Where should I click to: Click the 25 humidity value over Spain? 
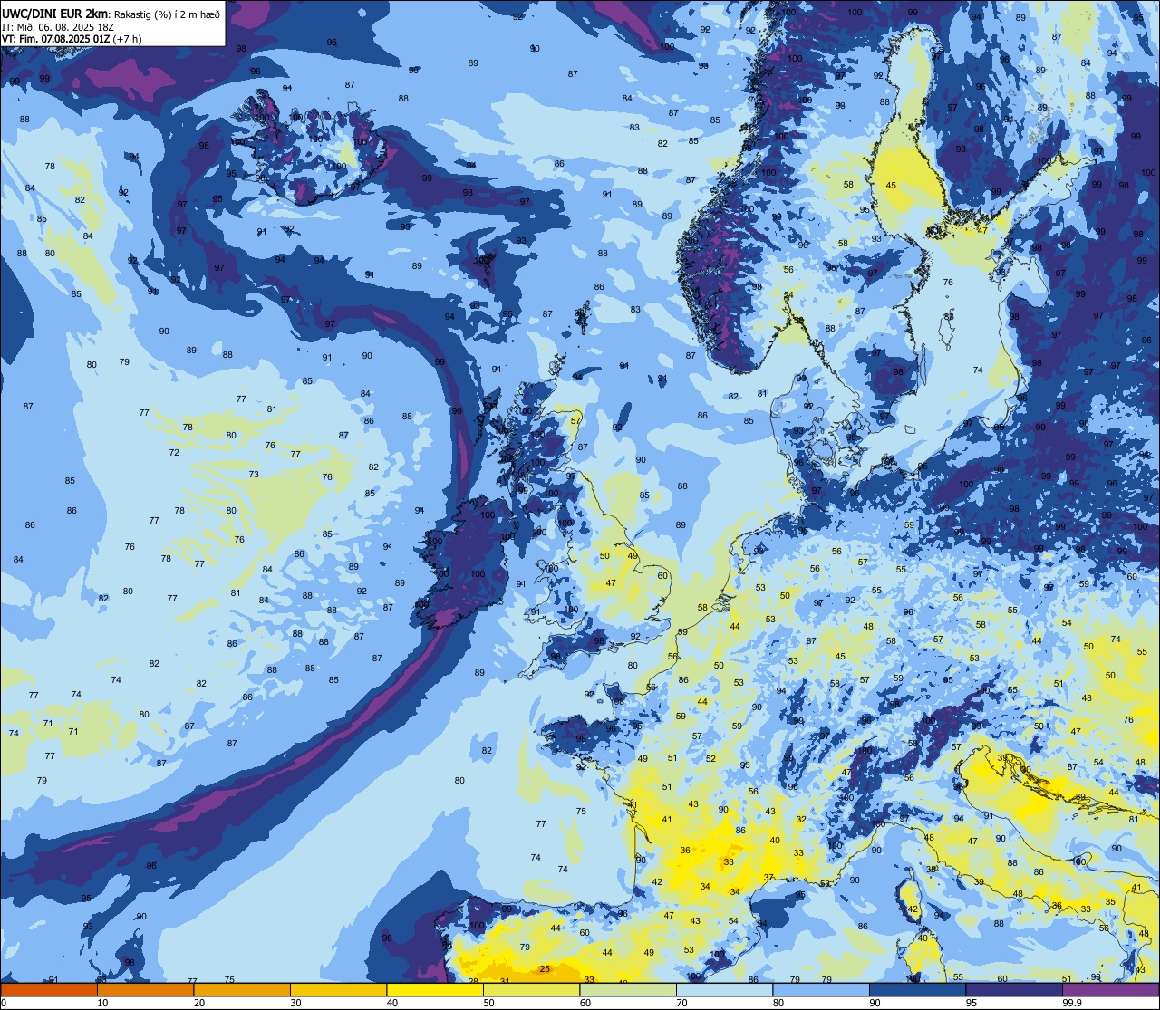click(545, 969)
